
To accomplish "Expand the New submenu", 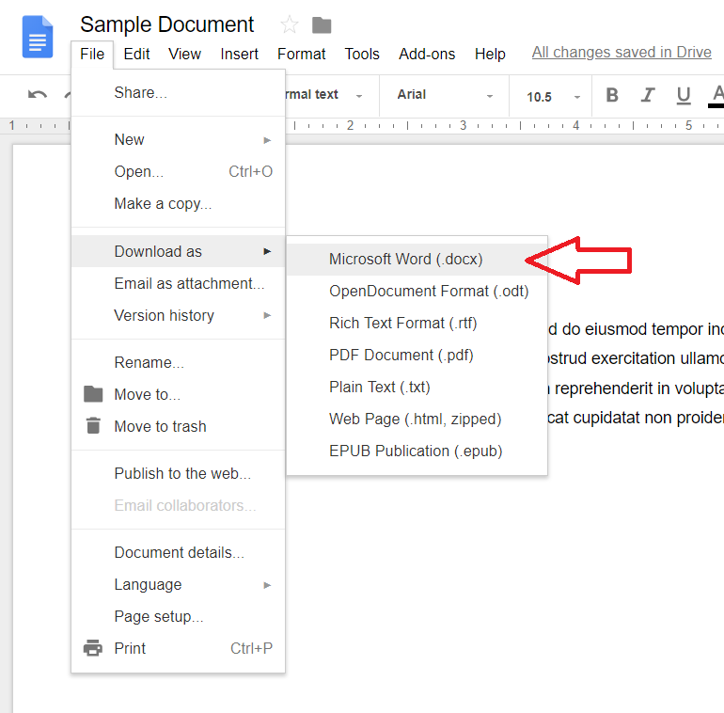I will pyautogui.click(x=179, y=139).
